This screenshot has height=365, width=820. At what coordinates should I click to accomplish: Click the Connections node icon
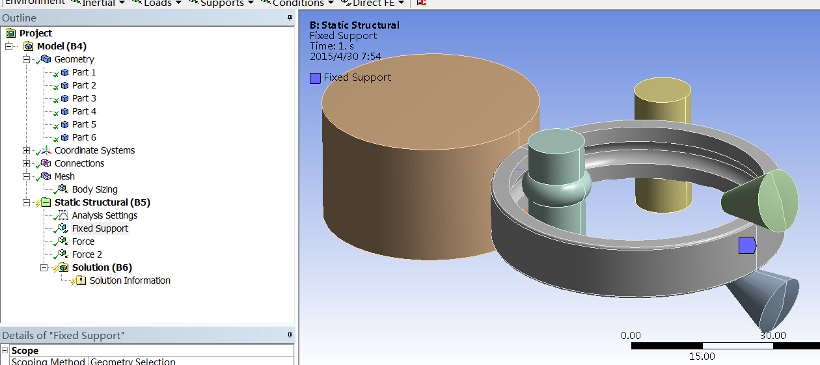tap(46, 163)
